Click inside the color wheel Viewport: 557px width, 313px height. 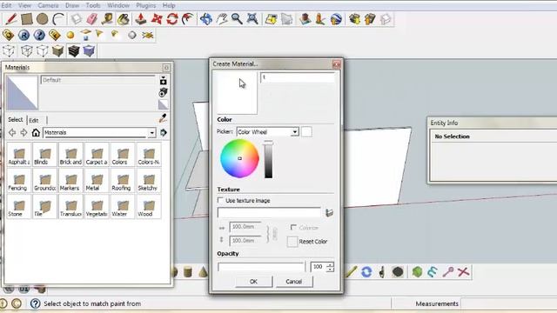point(239,158)
